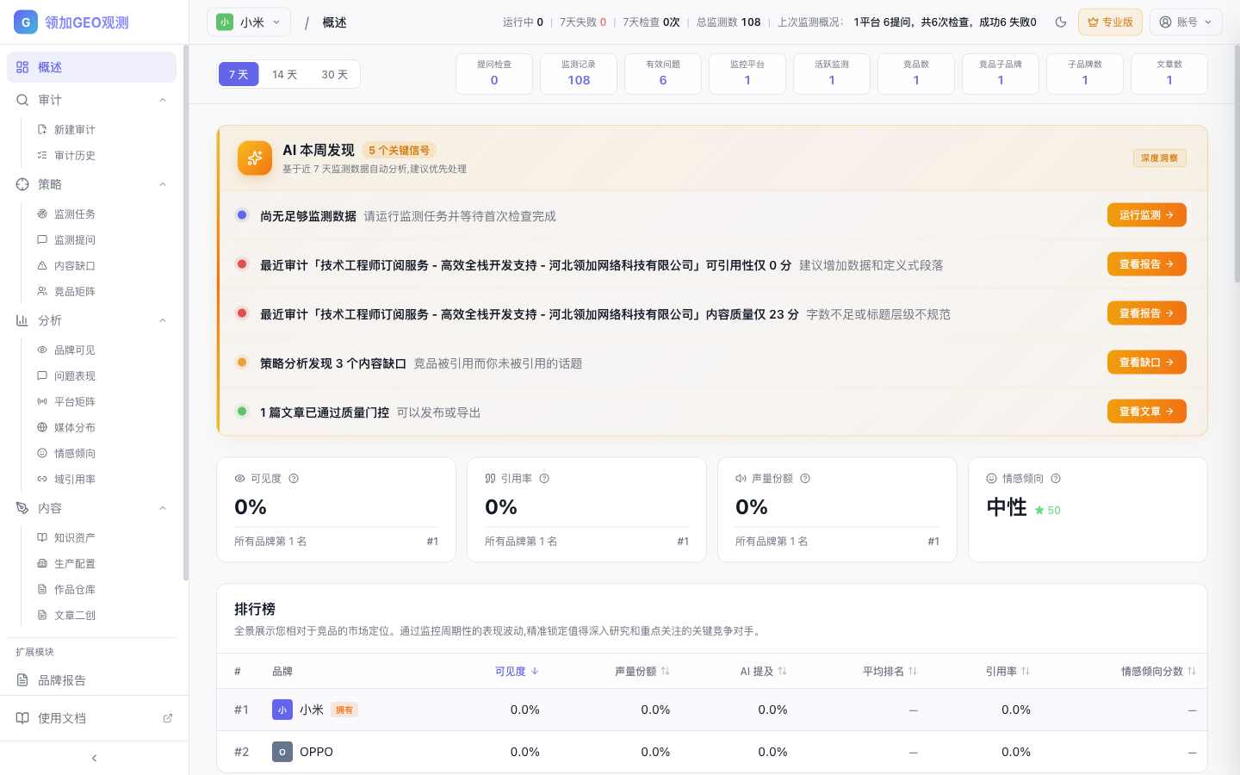The height and width of the screenshot is (775, 1240).
Task: Open the 概述 overview page in sidebar
Action: click(92, 67)
